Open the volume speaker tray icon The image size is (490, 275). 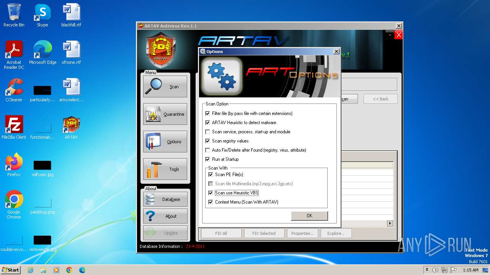435,270
